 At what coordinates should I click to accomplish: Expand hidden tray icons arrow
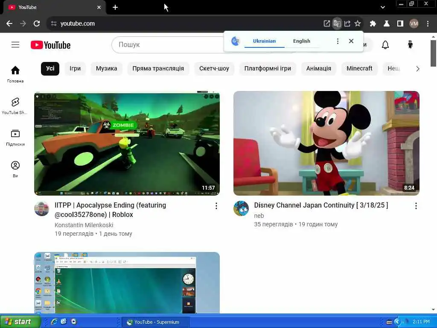point(397,322)
